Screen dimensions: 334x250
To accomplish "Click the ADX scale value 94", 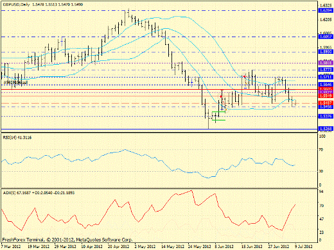I will pyautogui.click(x=321, y=192).
